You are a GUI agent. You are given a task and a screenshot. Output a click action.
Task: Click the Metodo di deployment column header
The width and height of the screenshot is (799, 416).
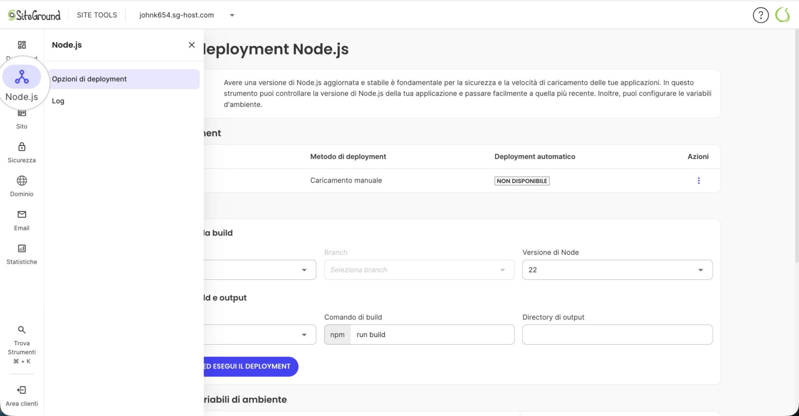pos(348,157)
